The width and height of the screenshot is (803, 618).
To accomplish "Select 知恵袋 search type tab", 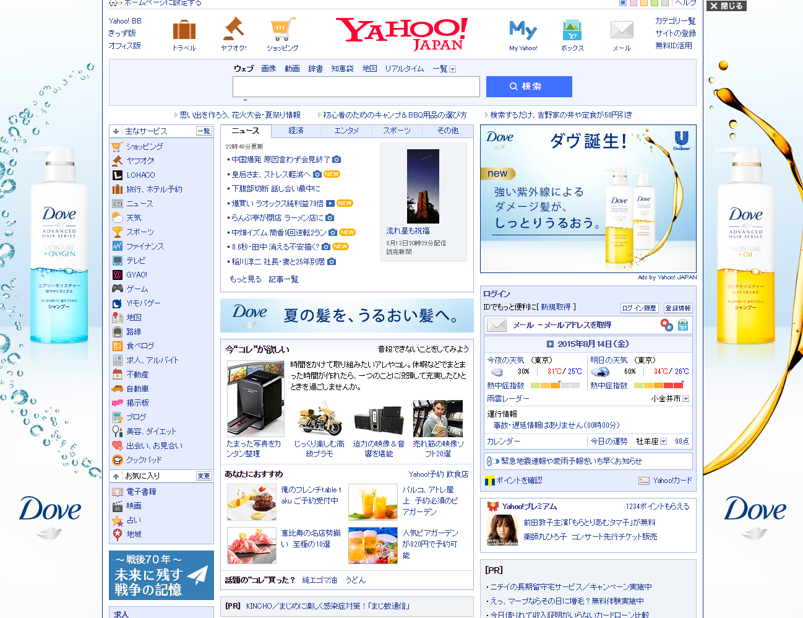I will pyautogui.click(x=342, y=69).
